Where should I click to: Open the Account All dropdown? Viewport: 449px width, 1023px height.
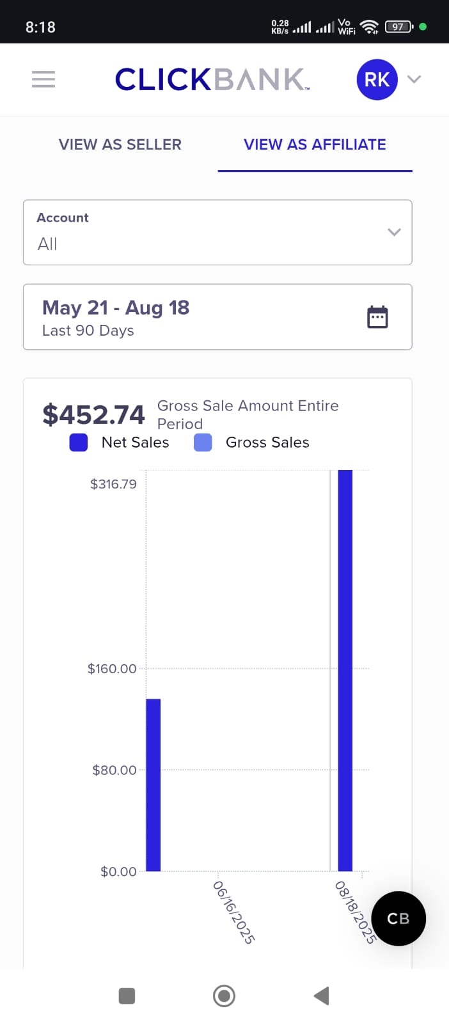pos(205,232)
